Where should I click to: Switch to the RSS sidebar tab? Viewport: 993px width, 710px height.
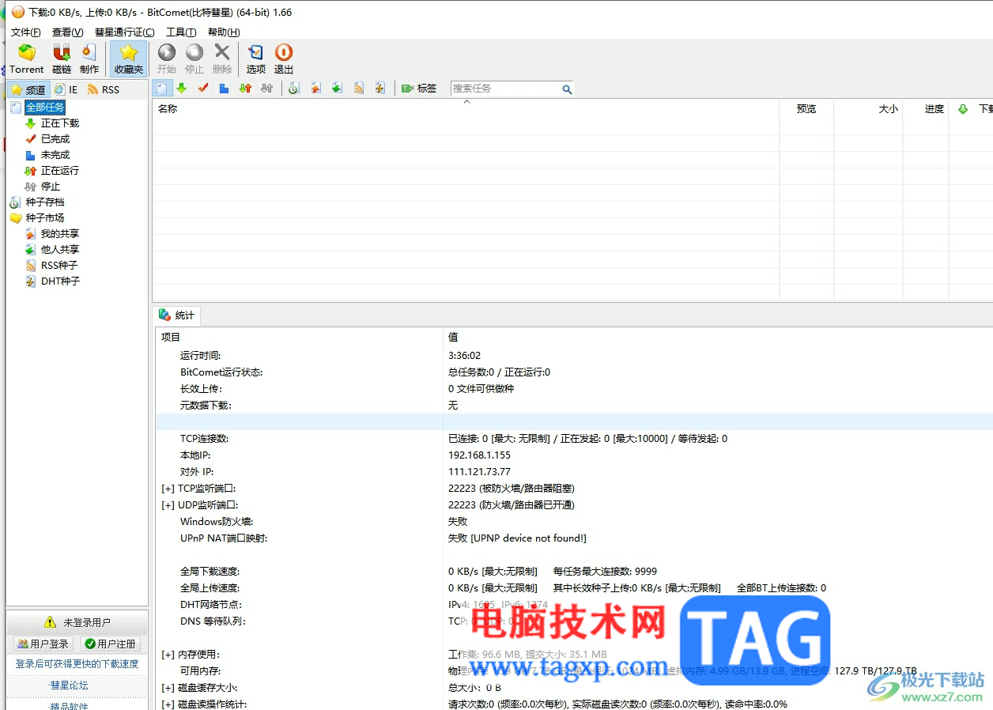(x=104, y=90)
